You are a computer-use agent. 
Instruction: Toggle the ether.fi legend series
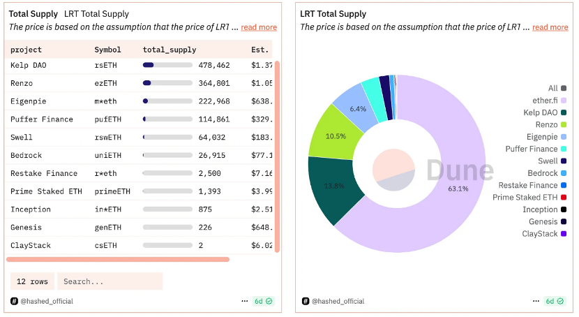550,101
